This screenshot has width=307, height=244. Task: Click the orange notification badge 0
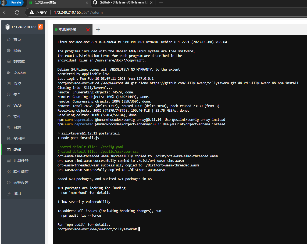pos(40,27)
